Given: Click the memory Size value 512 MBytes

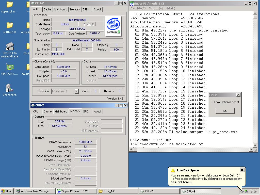Looking at the screenshot, I should (x=59, y=126).
